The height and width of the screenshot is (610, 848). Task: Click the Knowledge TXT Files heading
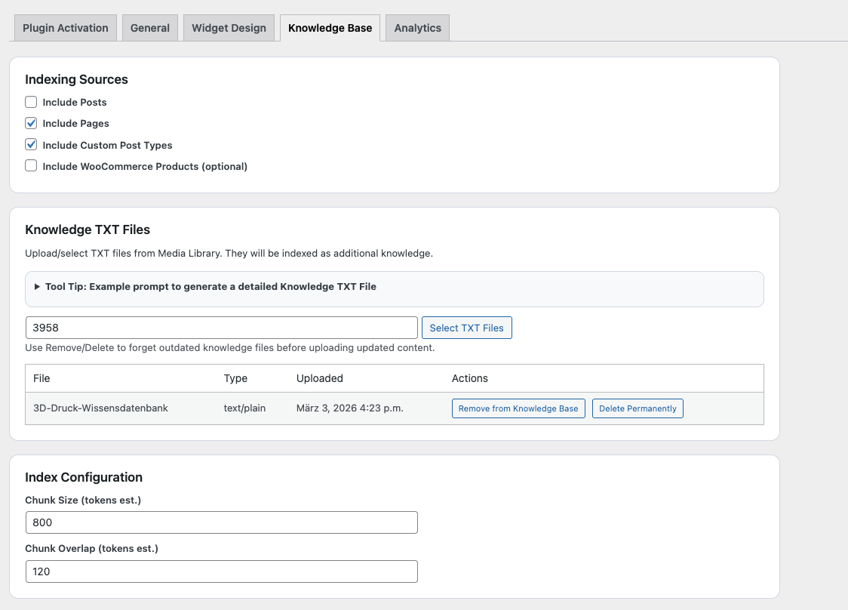pyautogui.click(x=88, y=230)
